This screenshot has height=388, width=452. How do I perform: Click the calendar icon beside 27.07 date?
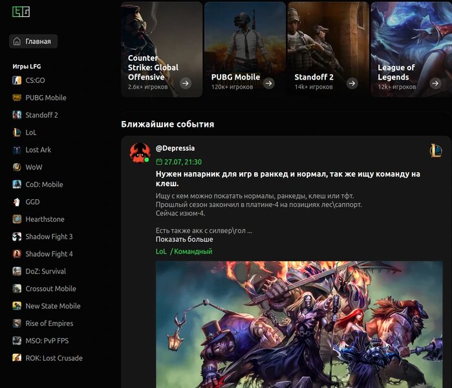click(x=159, y=162)
